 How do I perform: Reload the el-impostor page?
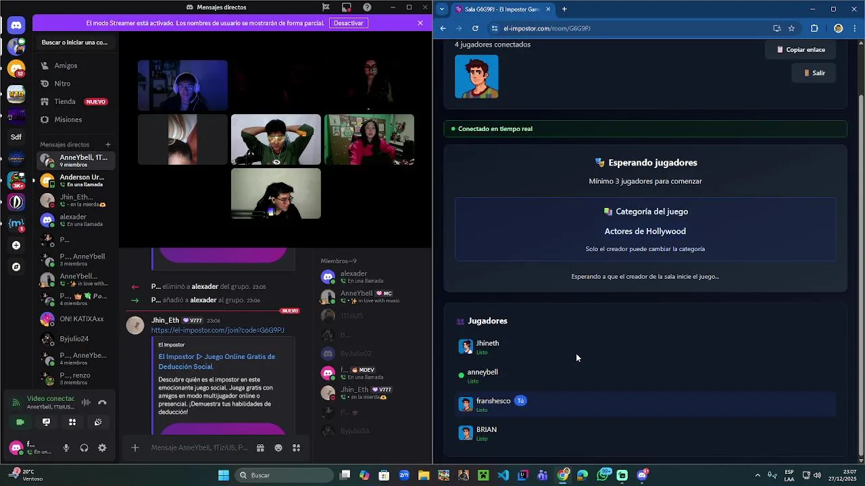click(x=475, y=28)
